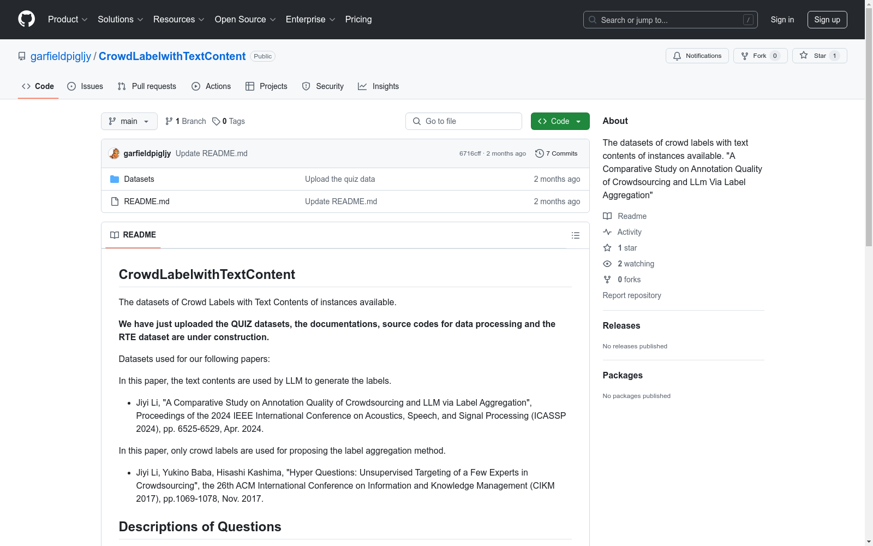Expand the Product menu
Viewport: 873px width, 546px height.
pos(68,19)
